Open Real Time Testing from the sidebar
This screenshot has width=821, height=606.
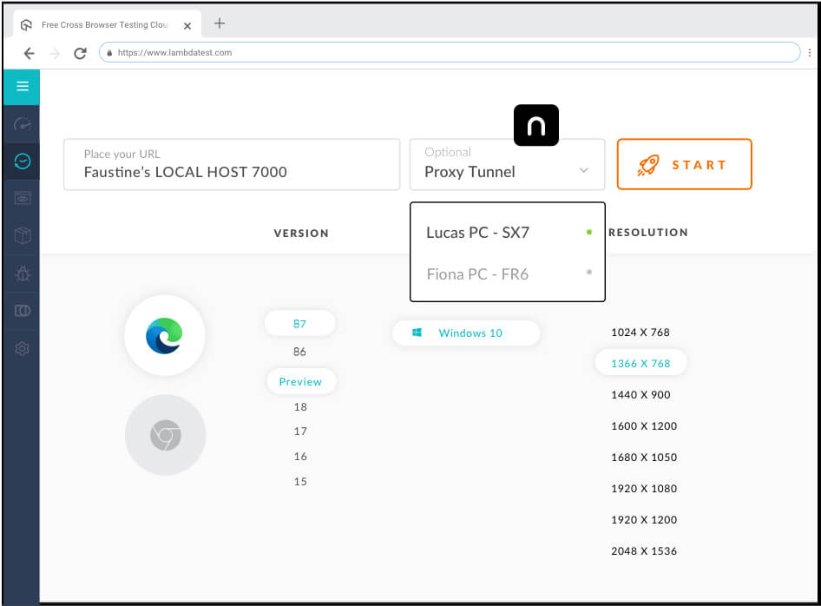(21, 160)
